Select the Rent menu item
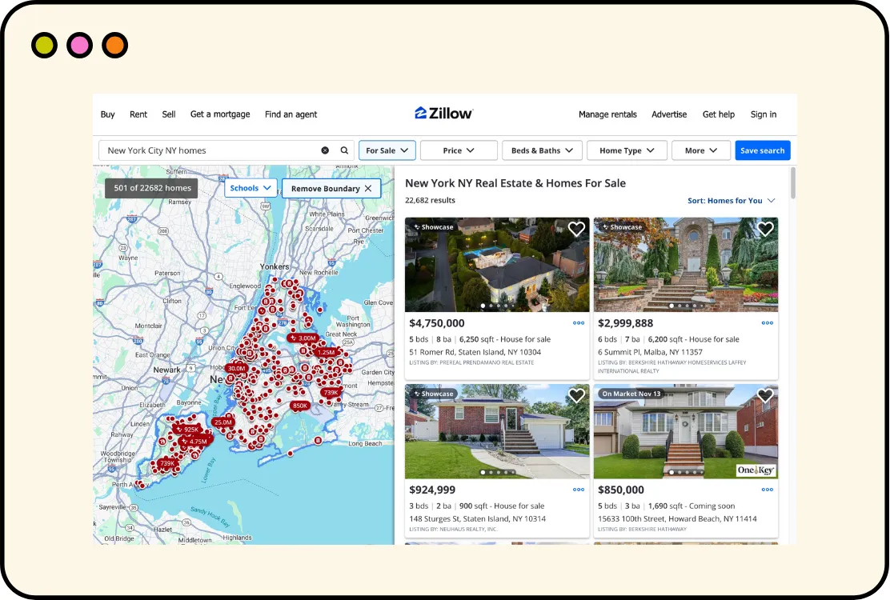The height and width of the screenshot is (600, 890). (x=138, y=114)
